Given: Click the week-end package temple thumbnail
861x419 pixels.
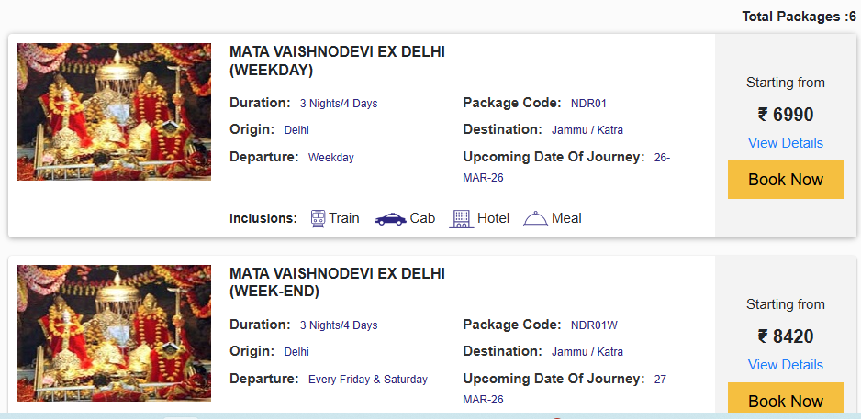Looking at the screenshot, I should pyautogui.click(x=114, y=334).
